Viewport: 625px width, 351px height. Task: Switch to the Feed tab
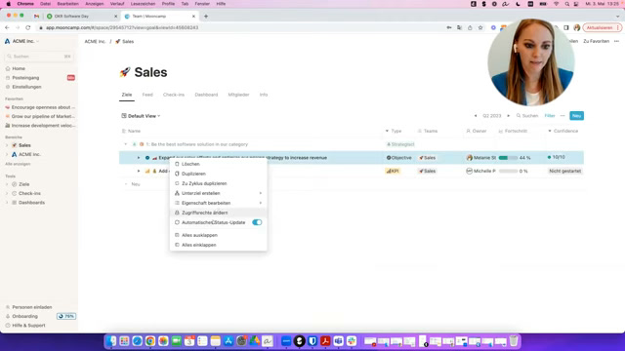[147, 95]
